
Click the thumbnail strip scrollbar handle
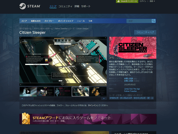tap(29, 99)
